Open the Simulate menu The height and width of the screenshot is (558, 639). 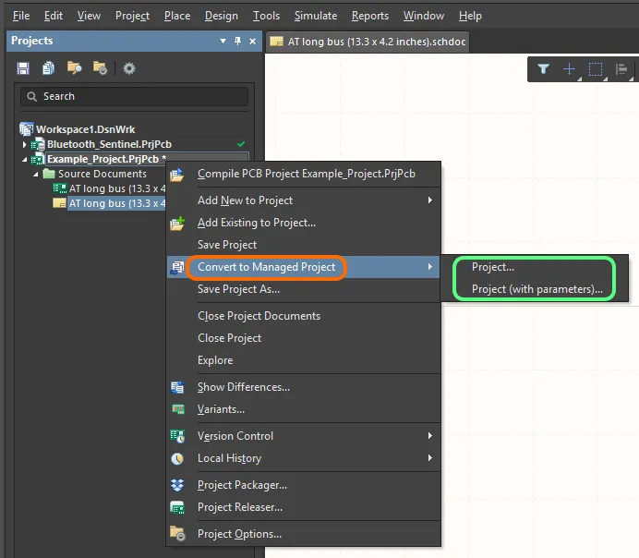(316, 16)
